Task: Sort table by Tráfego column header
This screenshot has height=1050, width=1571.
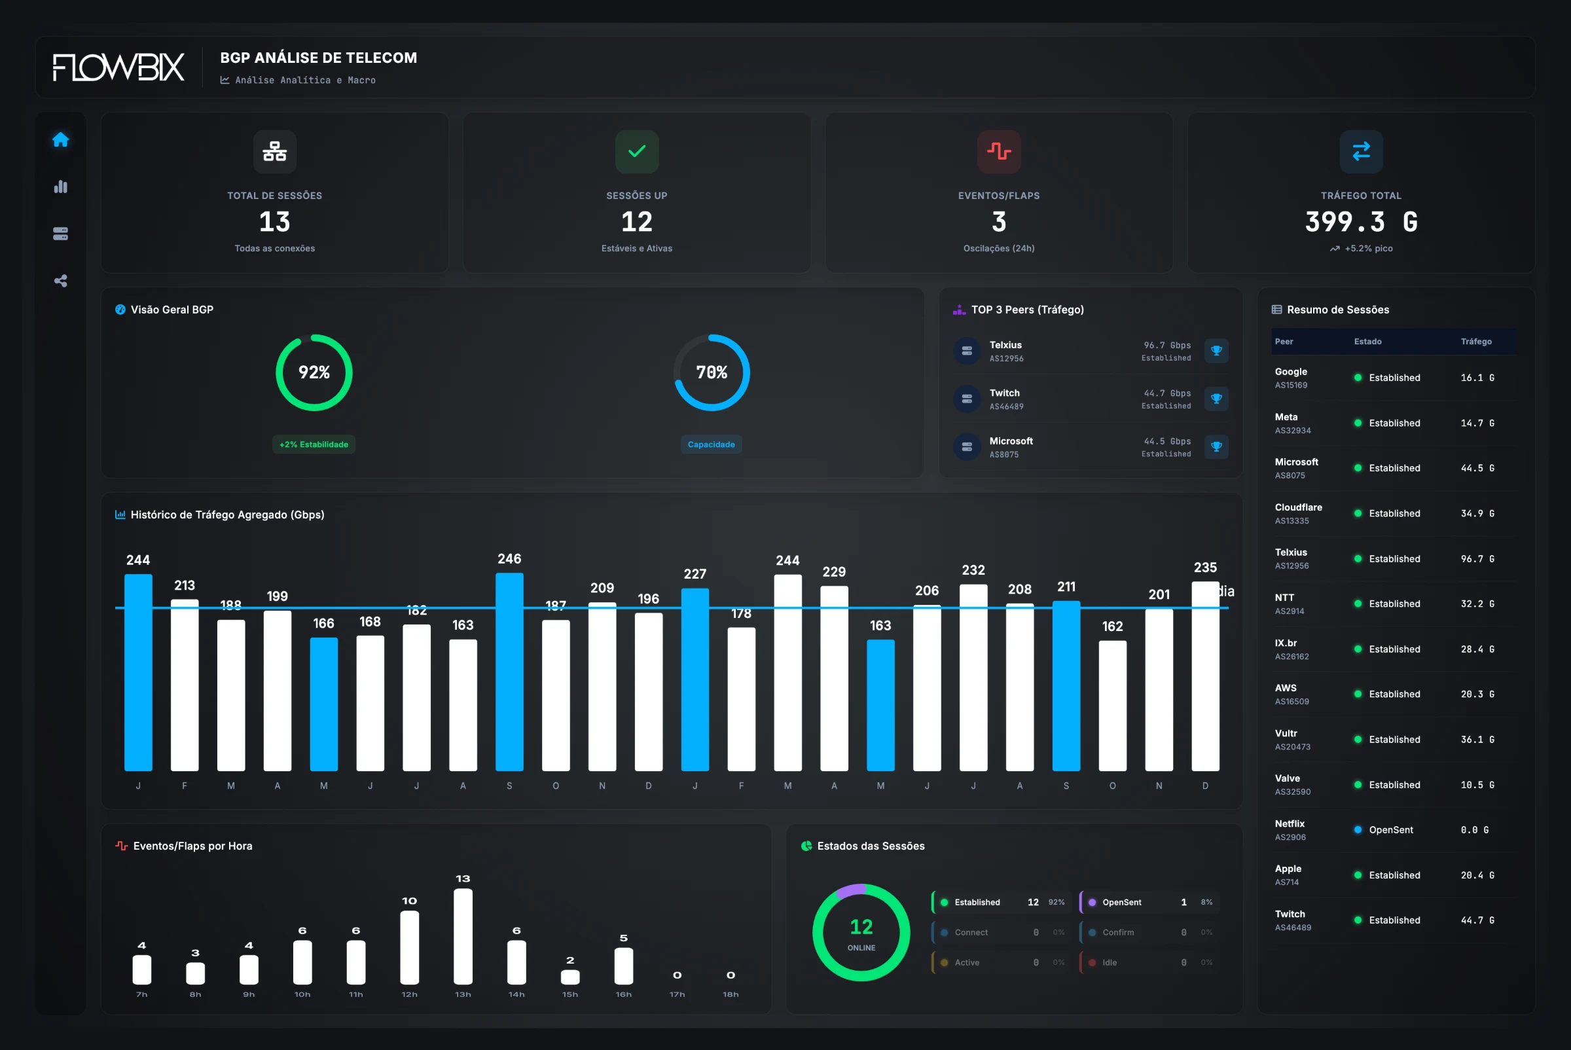Action: (1476, 342)
